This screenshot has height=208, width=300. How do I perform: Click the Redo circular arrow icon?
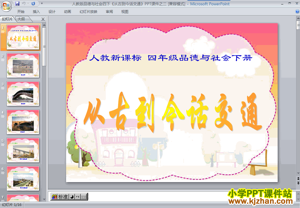click(x=33, y=4)
